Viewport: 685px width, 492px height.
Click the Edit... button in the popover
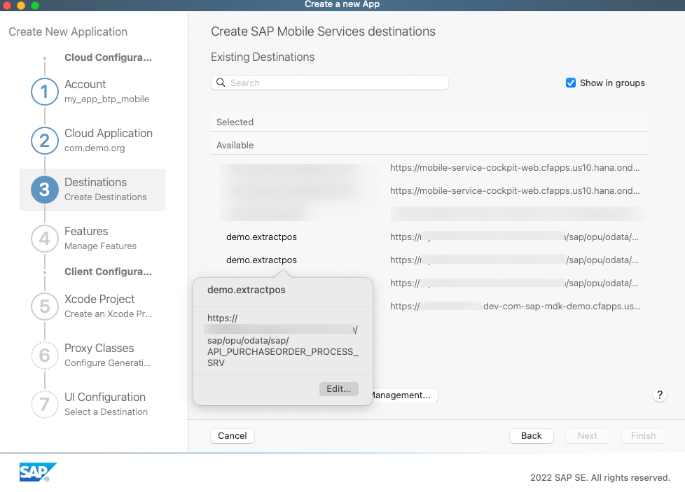[339, 389]
